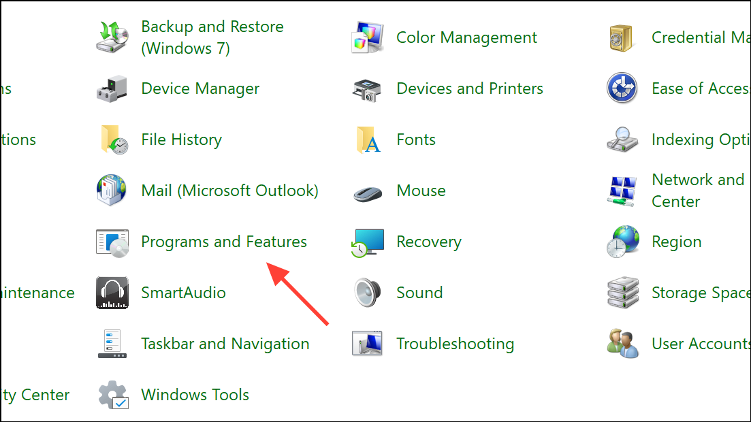The width and height of the screenshot is (751, 422).
Task: Click the File History folder icon
Action: point(112,140)
